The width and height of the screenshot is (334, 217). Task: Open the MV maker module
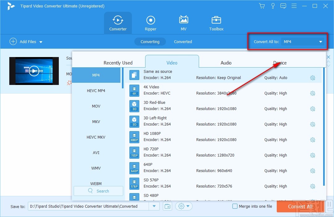coord(184,23)
